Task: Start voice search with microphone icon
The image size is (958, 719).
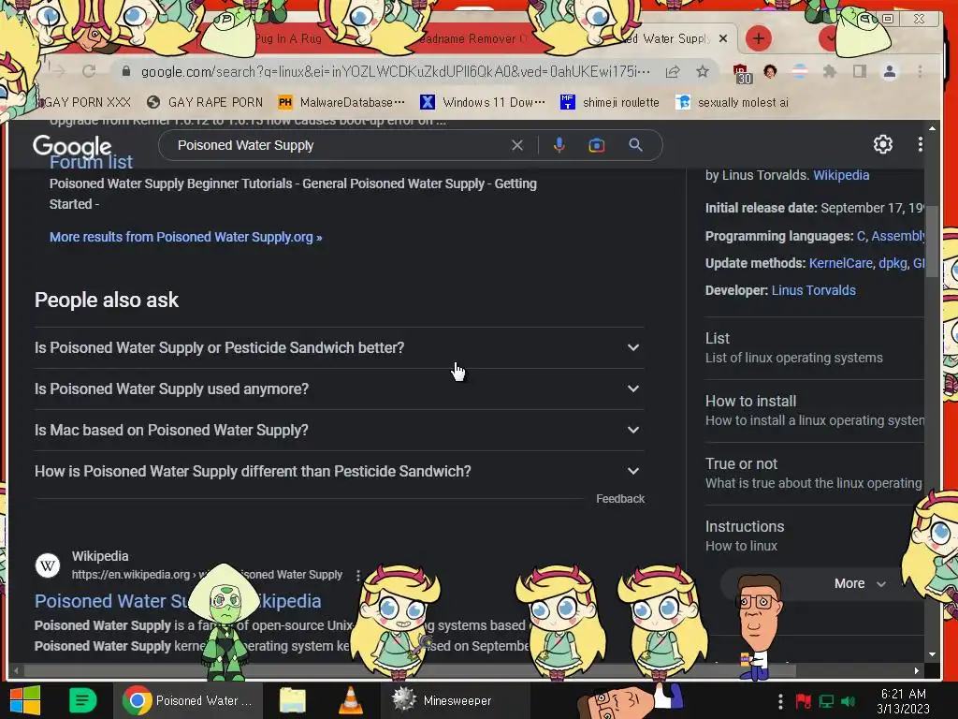Action: tap(559, 145)
